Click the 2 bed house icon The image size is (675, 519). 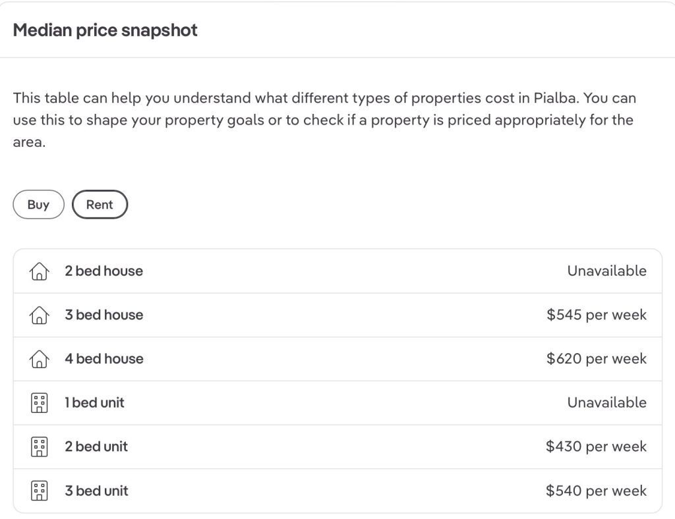(40, 271)
